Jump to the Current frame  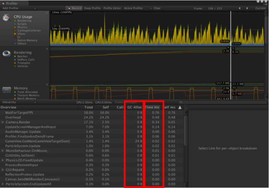pyautogui.click(x=261, y=8)
